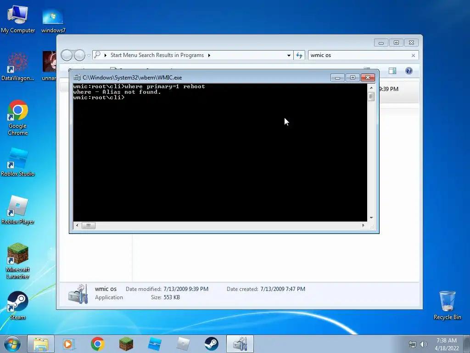The image size is (470, 353).
Task: Minimize the WMIC console window
Action: pyautogui.click(x=337, y=77)
